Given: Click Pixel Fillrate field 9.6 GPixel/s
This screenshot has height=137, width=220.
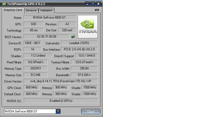Looking at the screenshot, I should click(36, 62).
